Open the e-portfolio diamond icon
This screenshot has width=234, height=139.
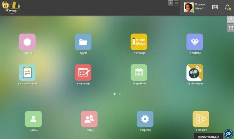(195, 42)
